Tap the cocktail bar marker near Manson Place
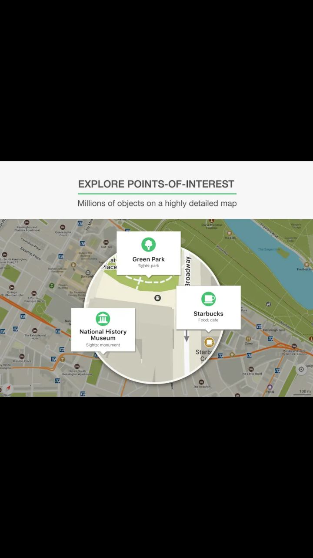 pos(62,359)
